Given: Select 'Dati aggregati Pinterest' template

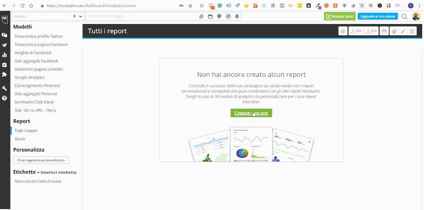Looking at the screenshot, I should (x=36, y=94).
